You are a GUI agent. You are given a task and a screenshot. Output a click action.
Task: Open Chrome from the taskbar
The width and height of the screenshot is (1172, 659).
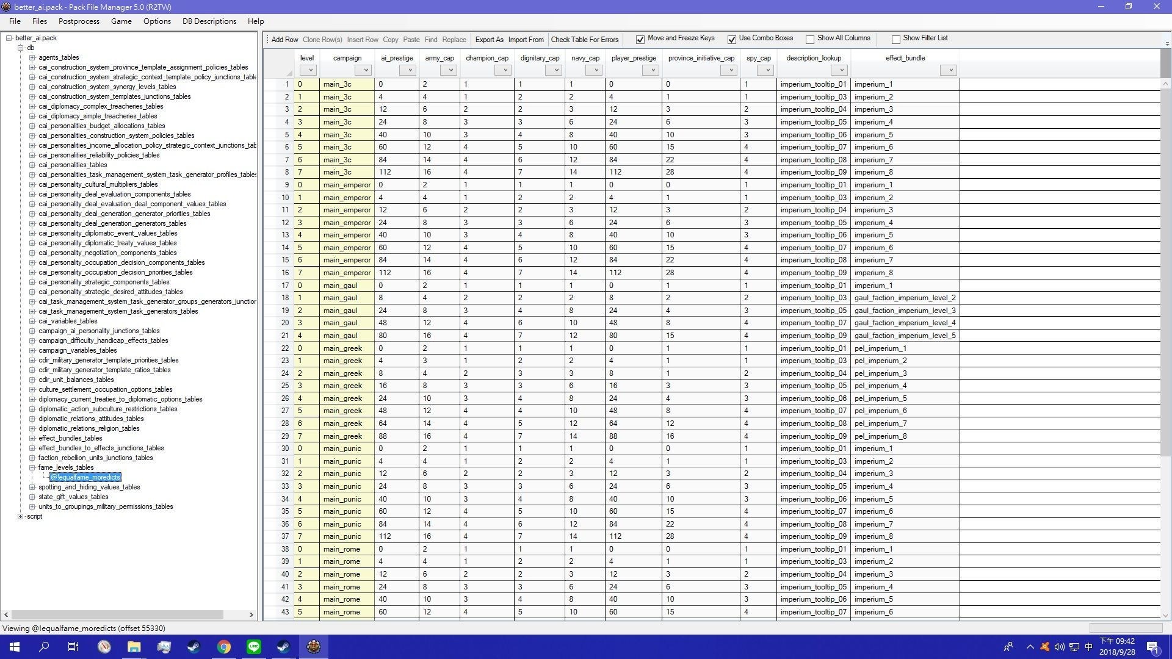point(224,647)
